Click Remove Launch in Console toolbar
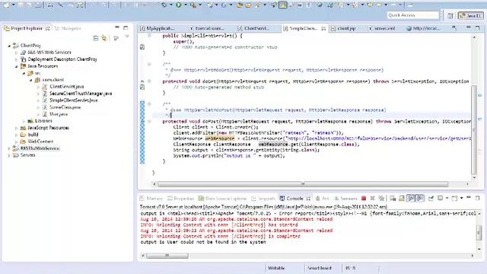 click(x=372, y=198)
